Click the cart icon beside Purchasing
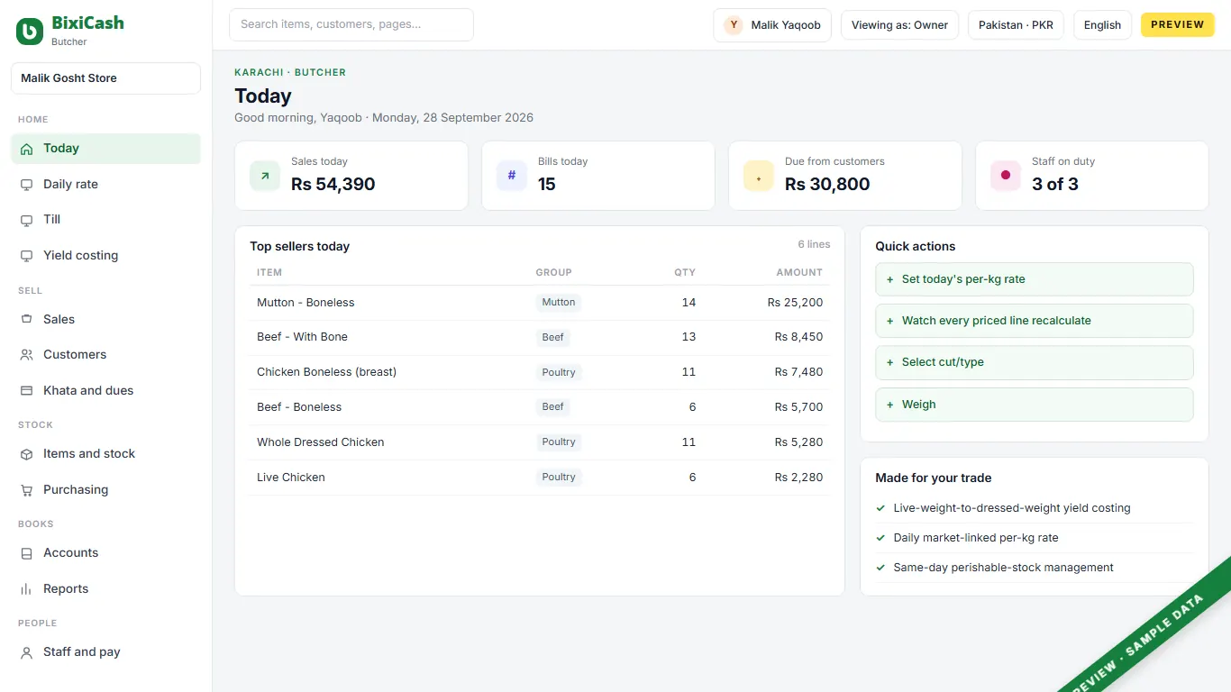 pyautogui.click(x=26, y=490)
